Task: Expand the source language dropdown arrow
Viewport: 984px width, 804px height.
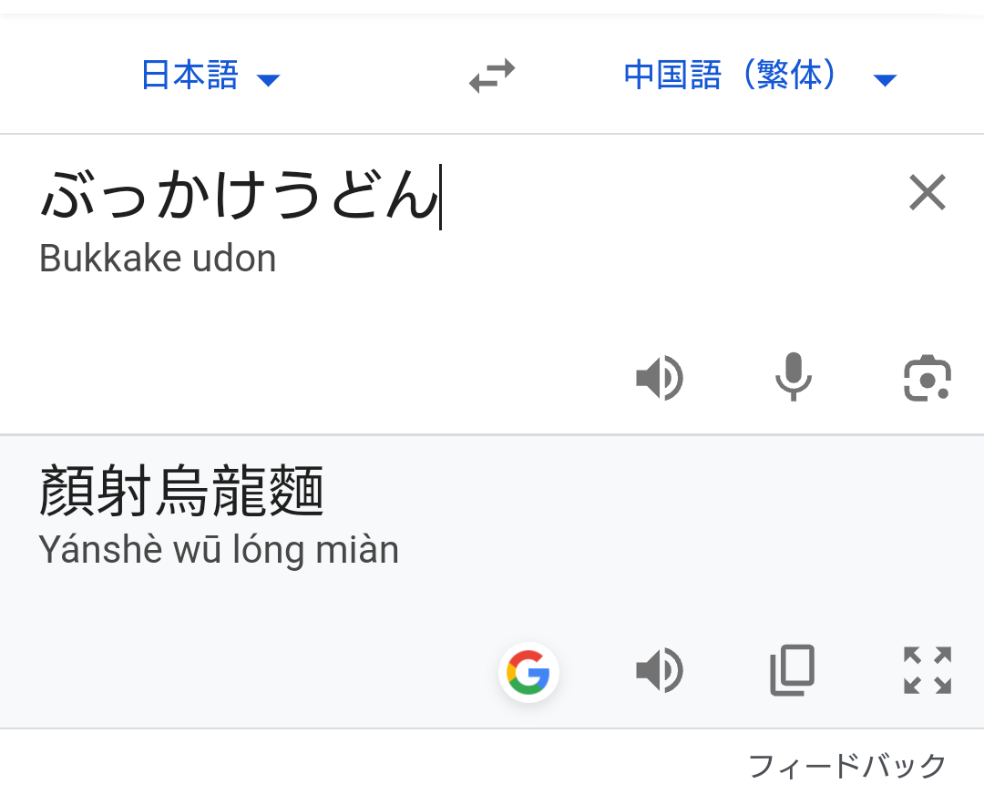Action: [268, 80]
